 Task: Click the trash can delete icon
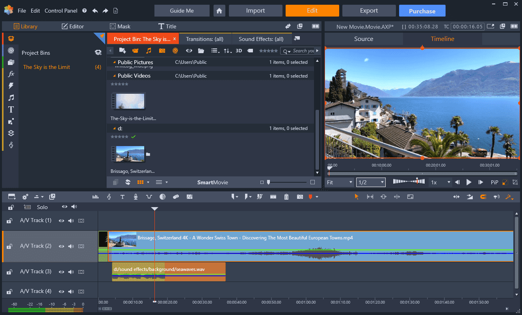coord(286,197)
